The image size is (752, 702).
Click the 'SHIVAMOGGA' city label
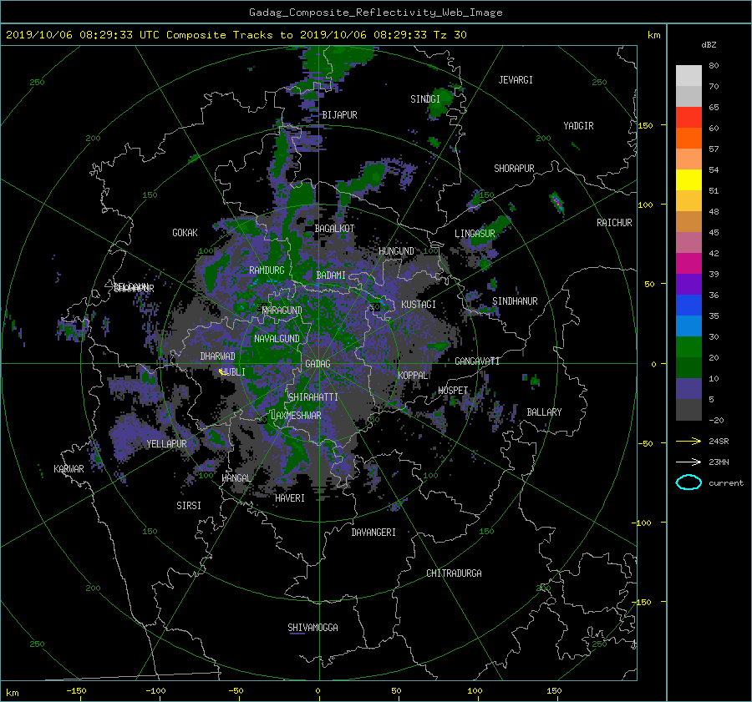pyautogui.click(x=312, y=628)
